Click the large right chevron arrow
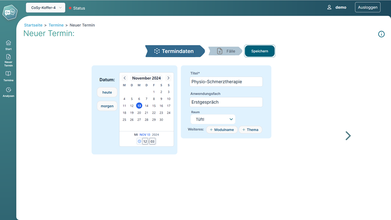This screenshot has height=220, width=391. 348,136
